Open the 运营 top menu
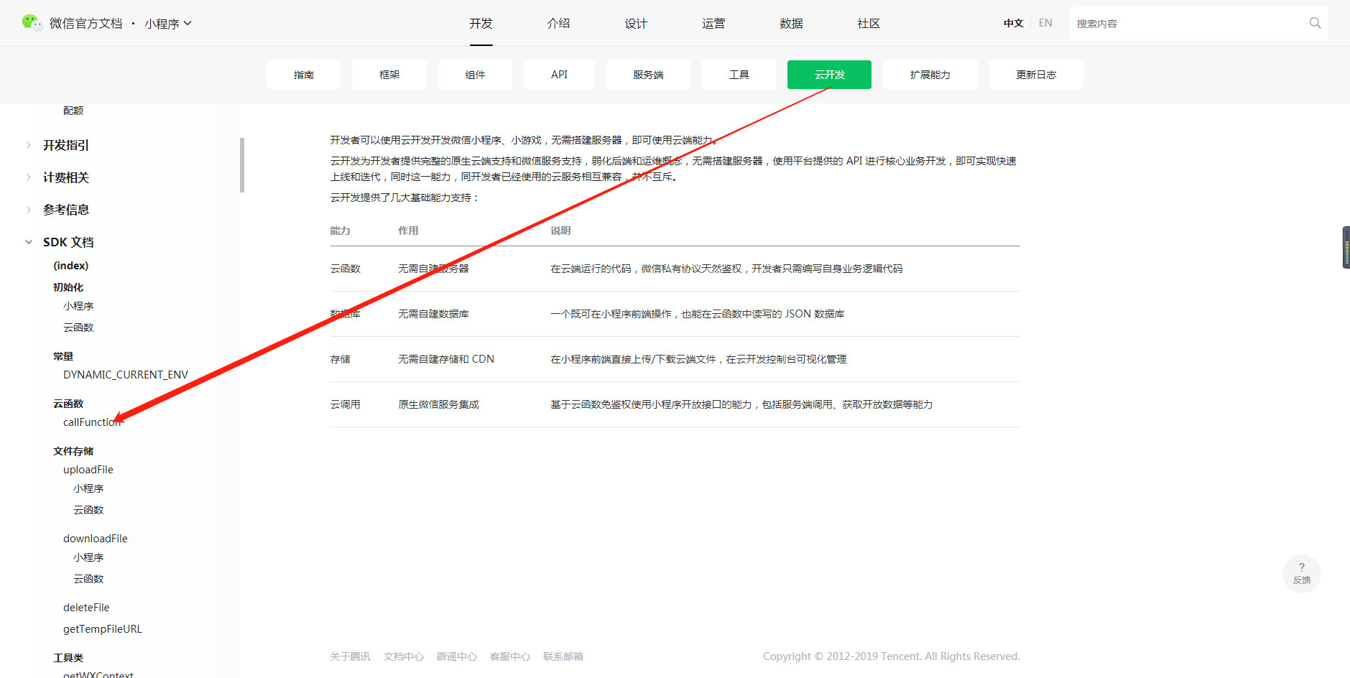Viewport: 1350px width, 678px height. (713, 24)
